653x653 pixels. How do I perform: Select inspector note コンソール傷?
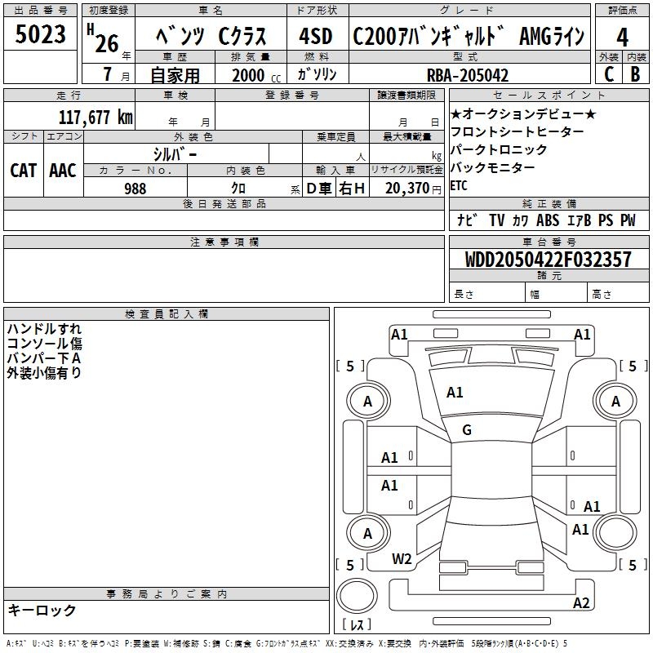[45, 344]
